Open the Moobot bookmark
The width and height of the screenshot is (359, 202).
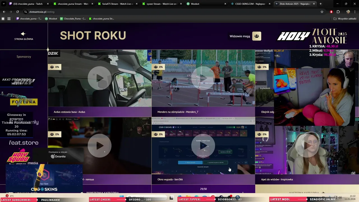tap(51, 19)
